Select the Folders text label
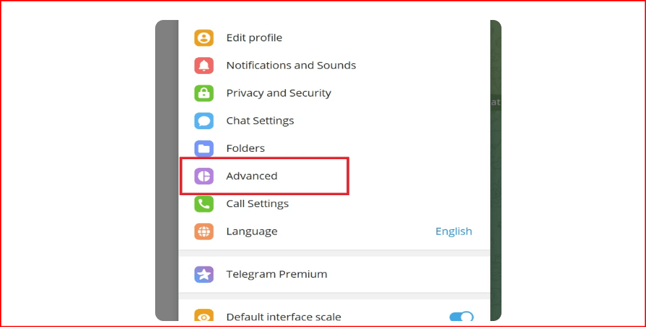 coord(245,149)
